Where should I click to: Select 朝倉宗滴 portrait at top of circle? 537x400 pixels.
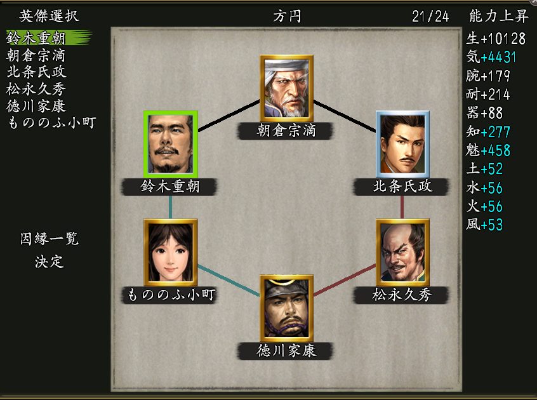(x=286, y=88)
